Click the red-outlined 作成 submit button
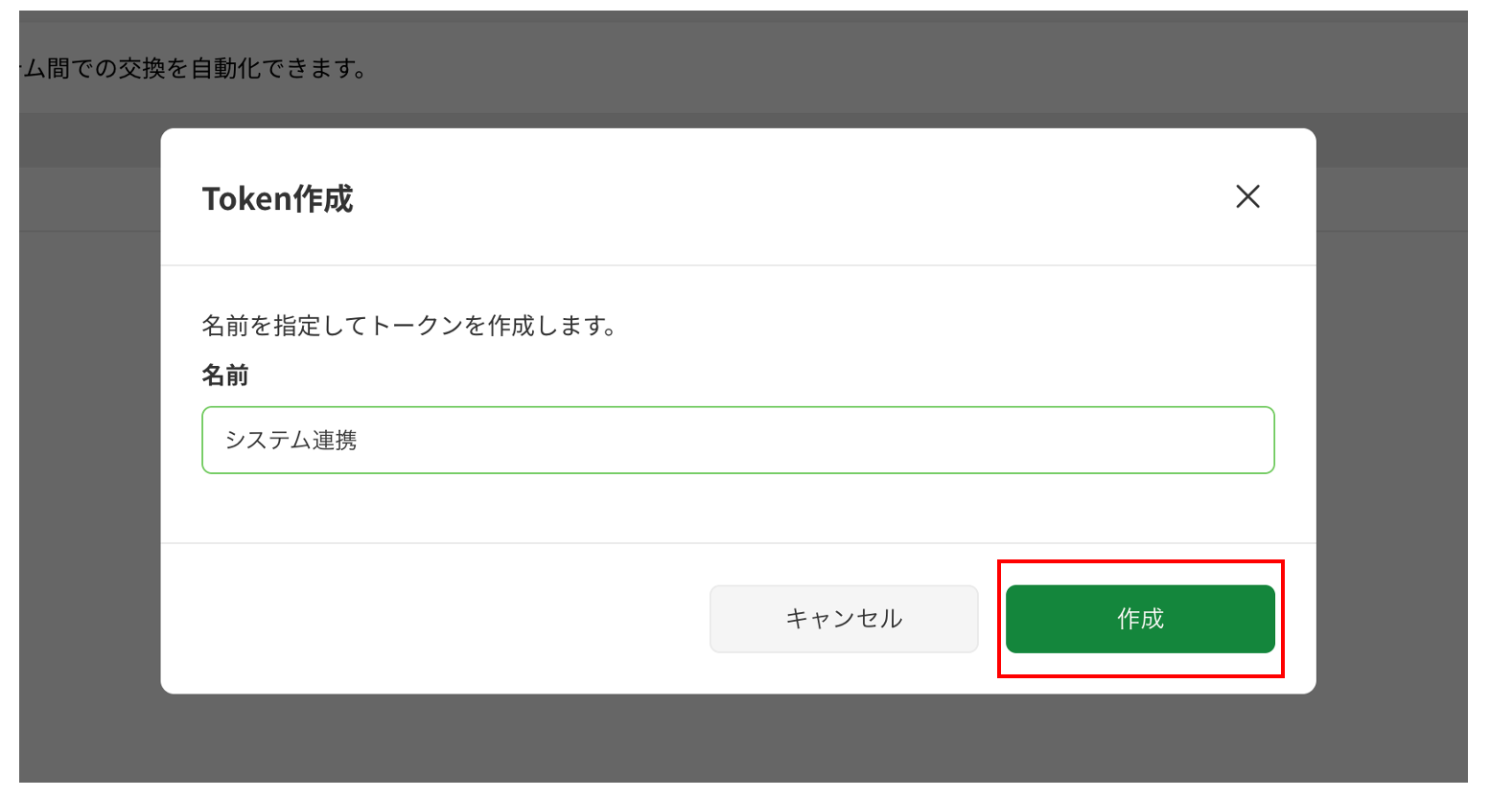Viewport: 1490px width, 797px height. click(x=1140, y=619)
